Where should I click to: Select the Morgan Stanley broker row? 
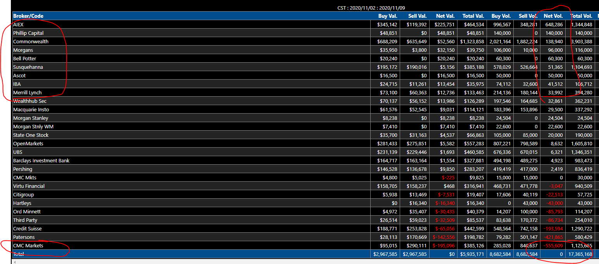click(305, 118)
